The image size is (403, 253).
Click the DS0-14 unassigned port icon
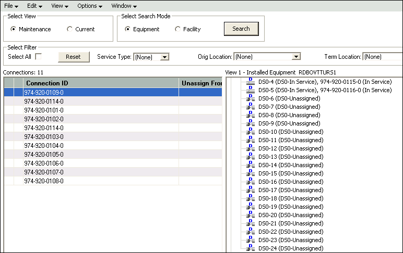pyautogui.click(x=251, y=165)
